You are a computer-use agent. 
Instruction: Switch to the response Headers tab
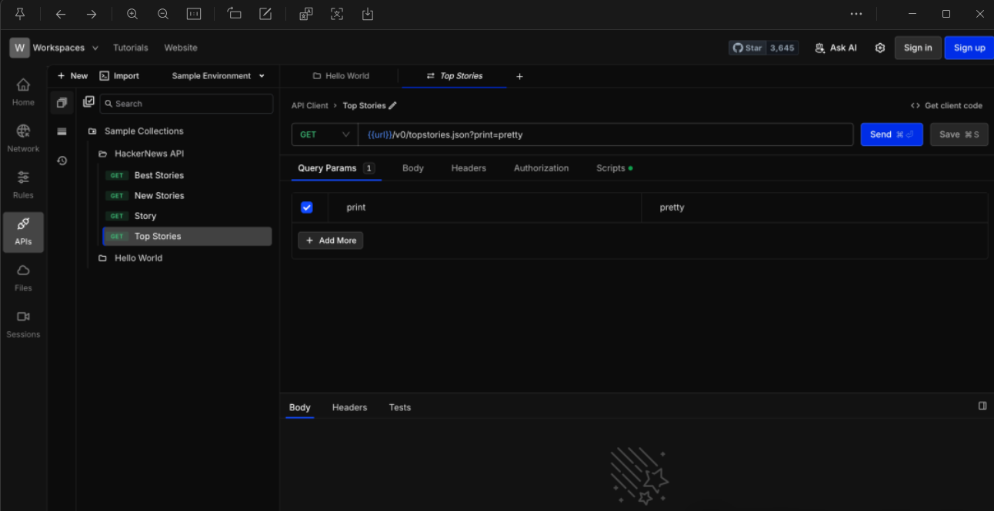(350, 407)
